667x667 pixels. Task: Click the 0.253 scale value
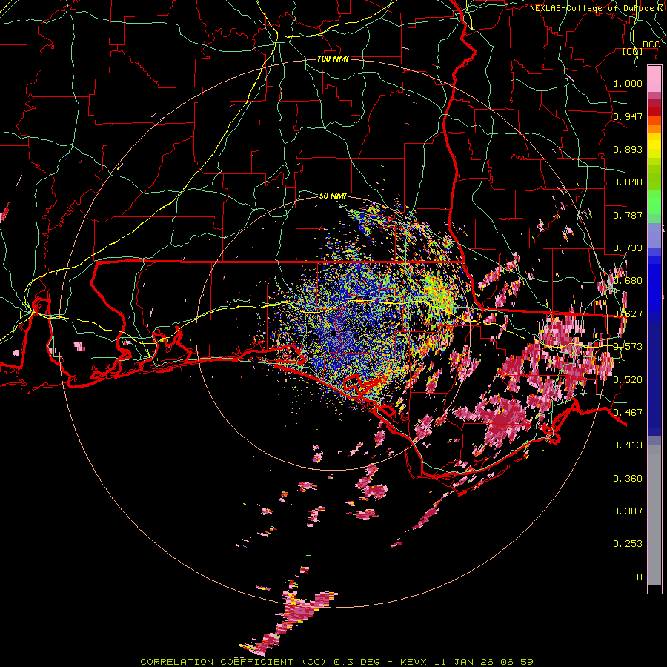[x=628, y=544]
